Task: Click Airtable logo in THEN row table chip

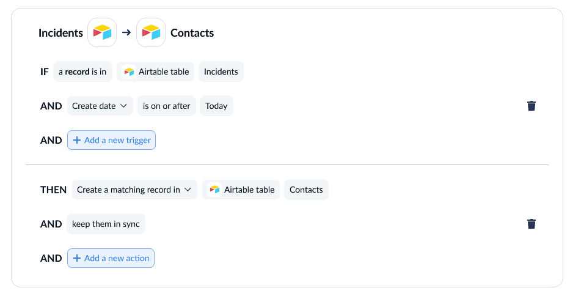Action: coord(214,190)
